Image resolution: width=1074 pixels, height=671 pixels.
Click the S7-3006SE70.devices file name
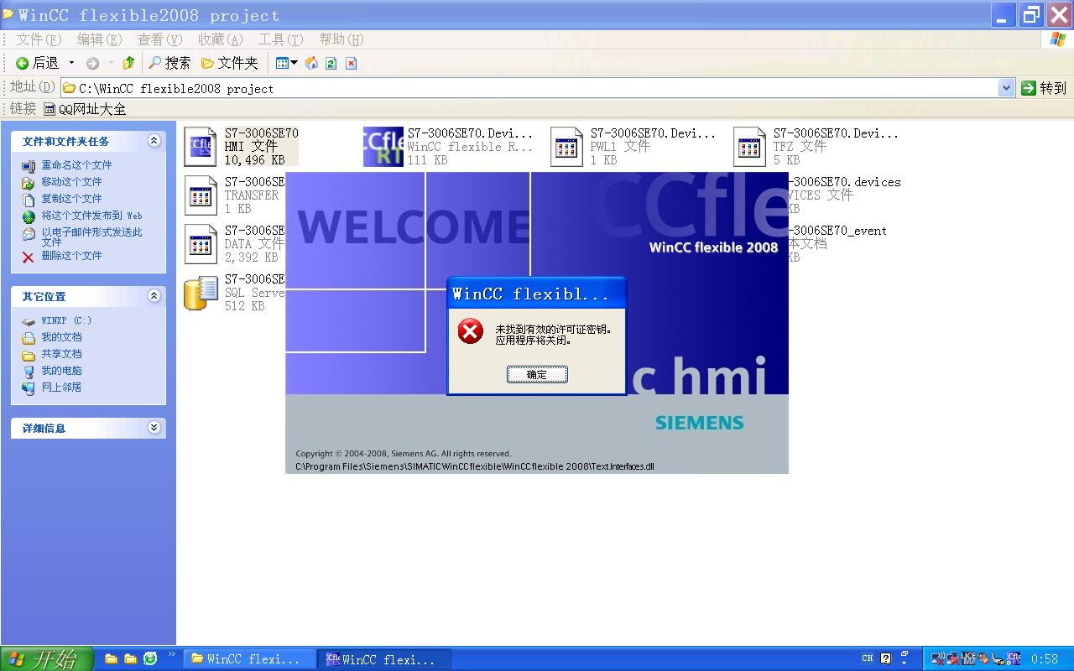click(x=845, y=182)
